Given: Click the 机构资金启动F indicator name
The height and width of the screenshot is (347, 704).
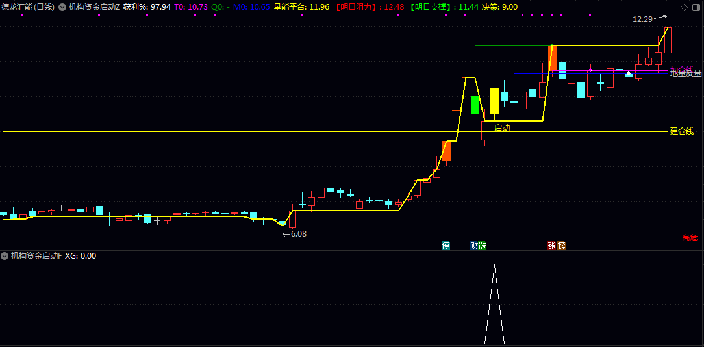Looking at the screenshot, I should pyautogui.click(x=36, y=256).
